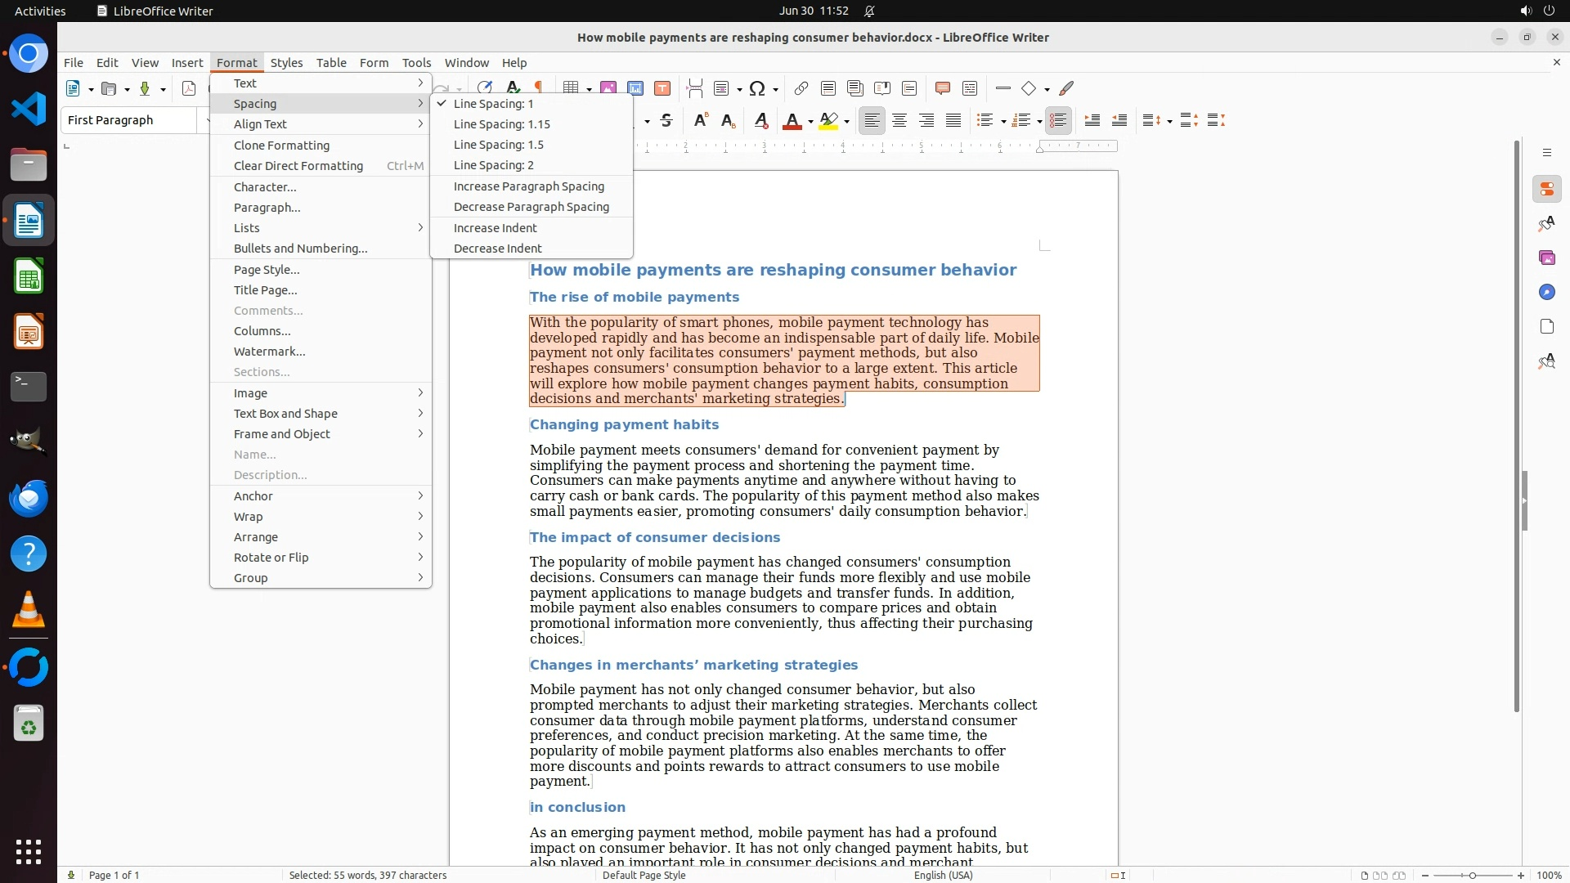This screenshot has height=883, width=1570.
Task: Center align the paragraph
Action: click(899, 121)
